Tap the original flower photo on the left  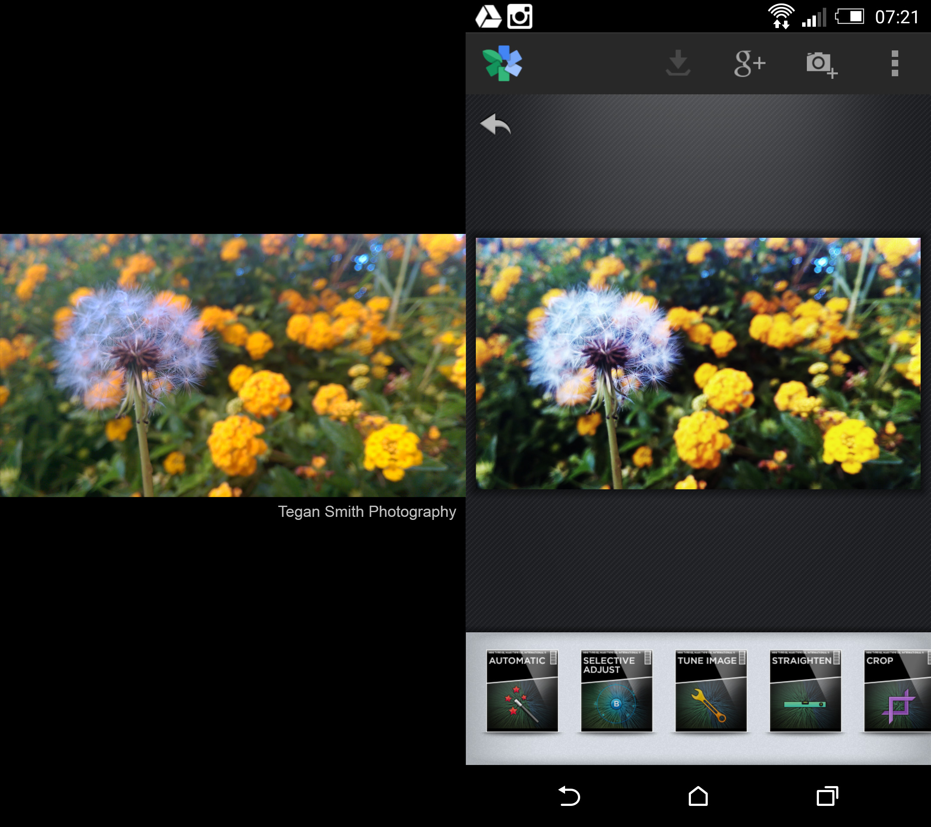(232, 365)
